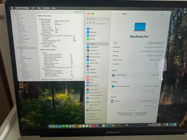
Task: Select Bluetooth in System Information sidebar
Action: coord(20,22)
